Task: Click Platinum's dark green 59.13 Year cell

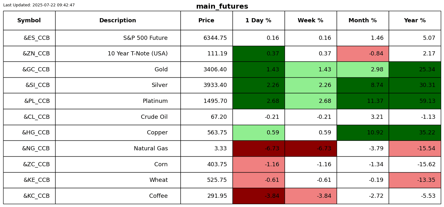Action: (x=415, y=101)
